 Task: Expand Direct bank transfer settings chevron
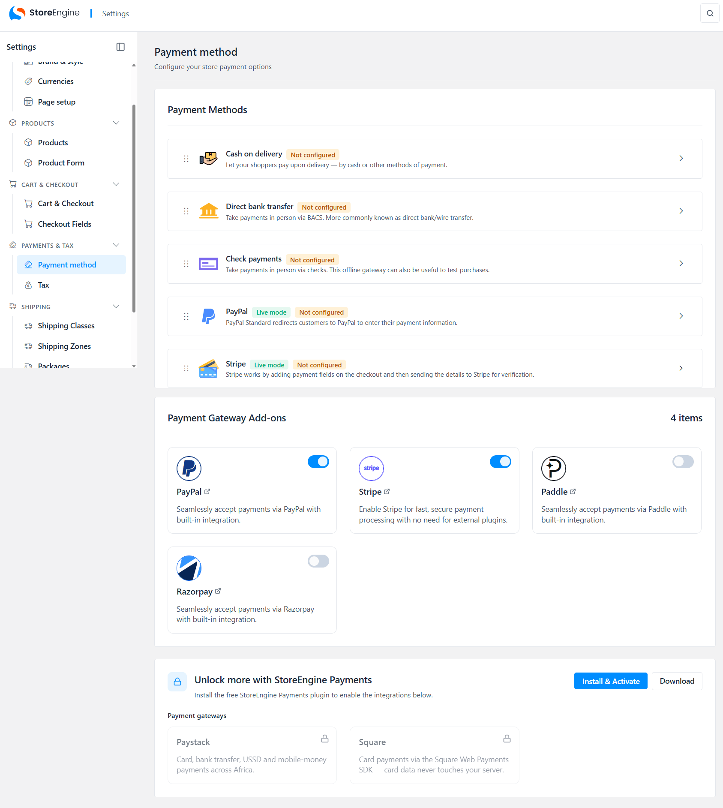tap(681, 211)
